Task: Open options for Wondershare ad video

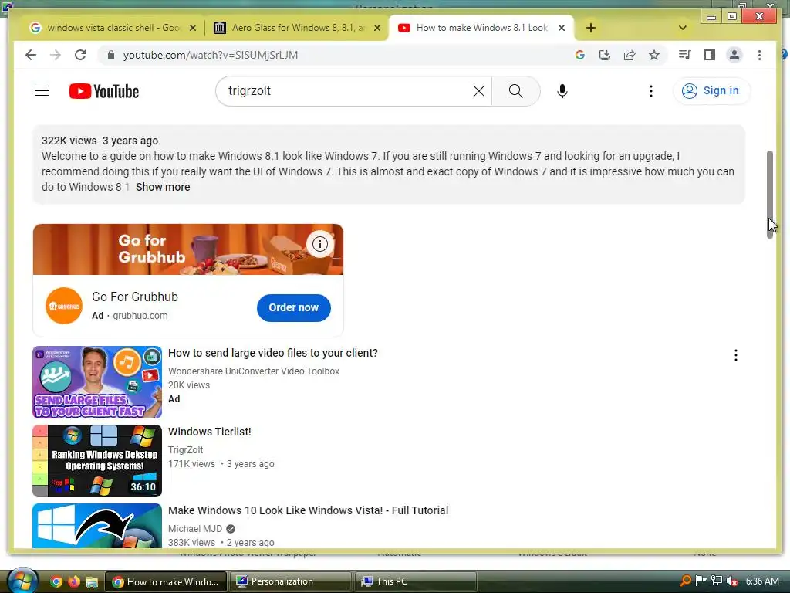Action: click(735, 355)
